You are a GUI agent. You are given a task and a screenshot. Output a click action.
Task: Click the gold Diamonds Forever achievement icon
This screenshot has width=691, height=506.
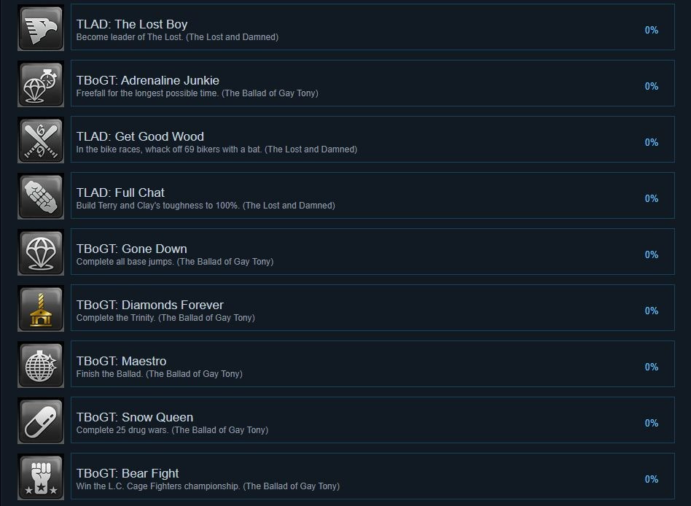pyautogui.click(x=41, y=308)
